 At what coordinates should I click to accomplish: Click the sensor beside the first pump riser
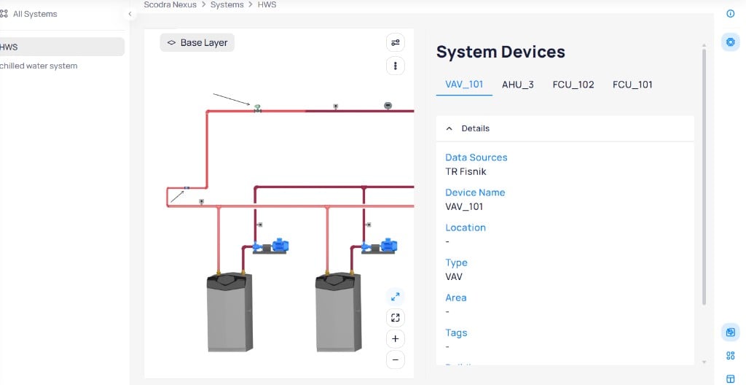coord(260,225)
